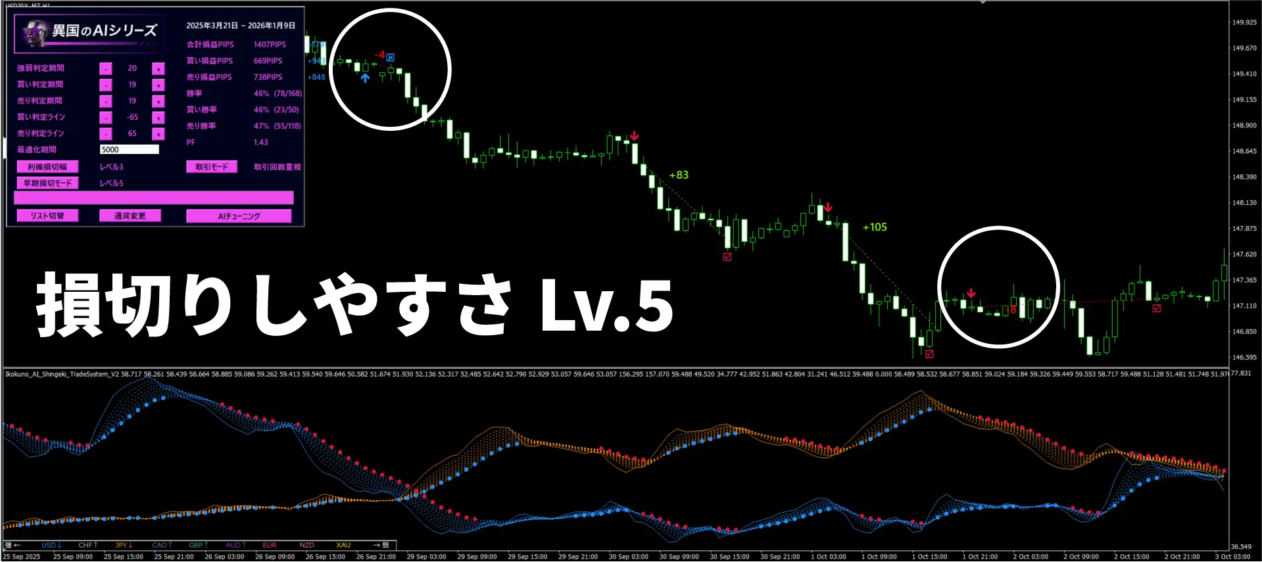Cycle the 利確損切幅 level setting
This screenshot has width=1262, height=562.
pyautogui.click(x=47, y=167)
